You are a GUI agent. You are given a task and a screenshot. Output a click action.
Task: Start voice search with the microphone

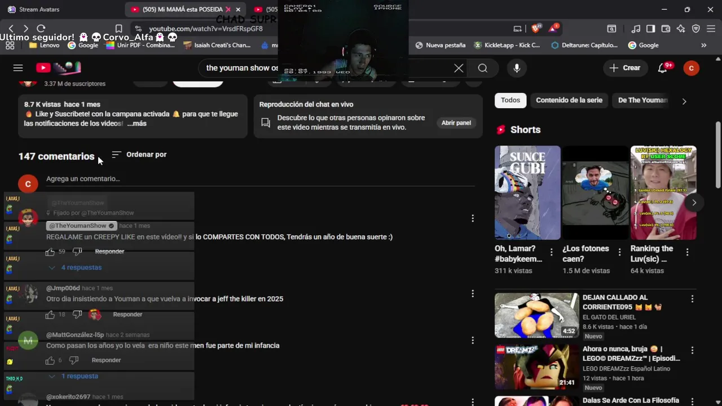(517, 68)
